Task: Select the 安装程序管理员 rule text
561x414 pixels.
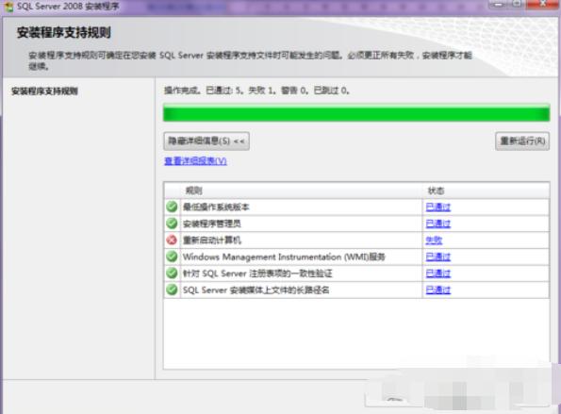Action: 212,224
